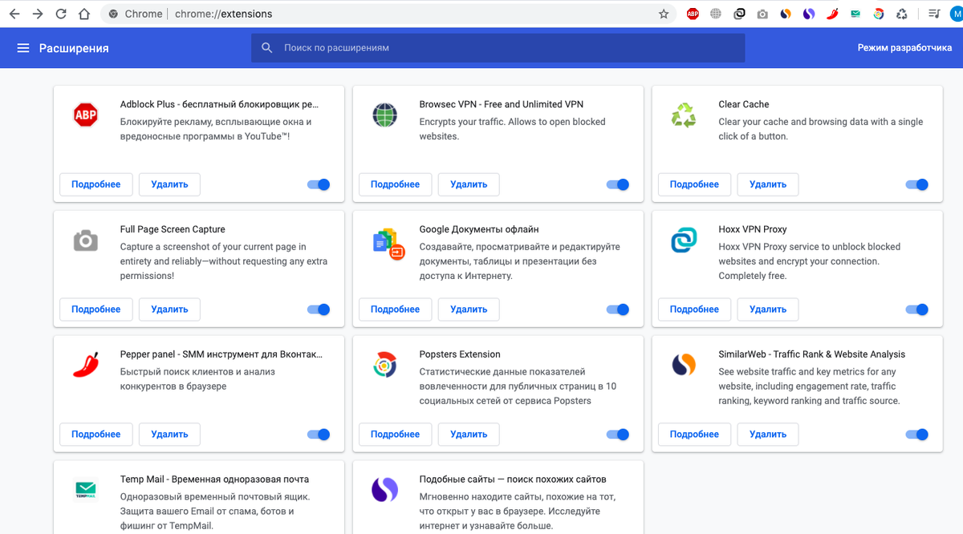Toggle the Clear Cache extension off

[x=917, y=184]
